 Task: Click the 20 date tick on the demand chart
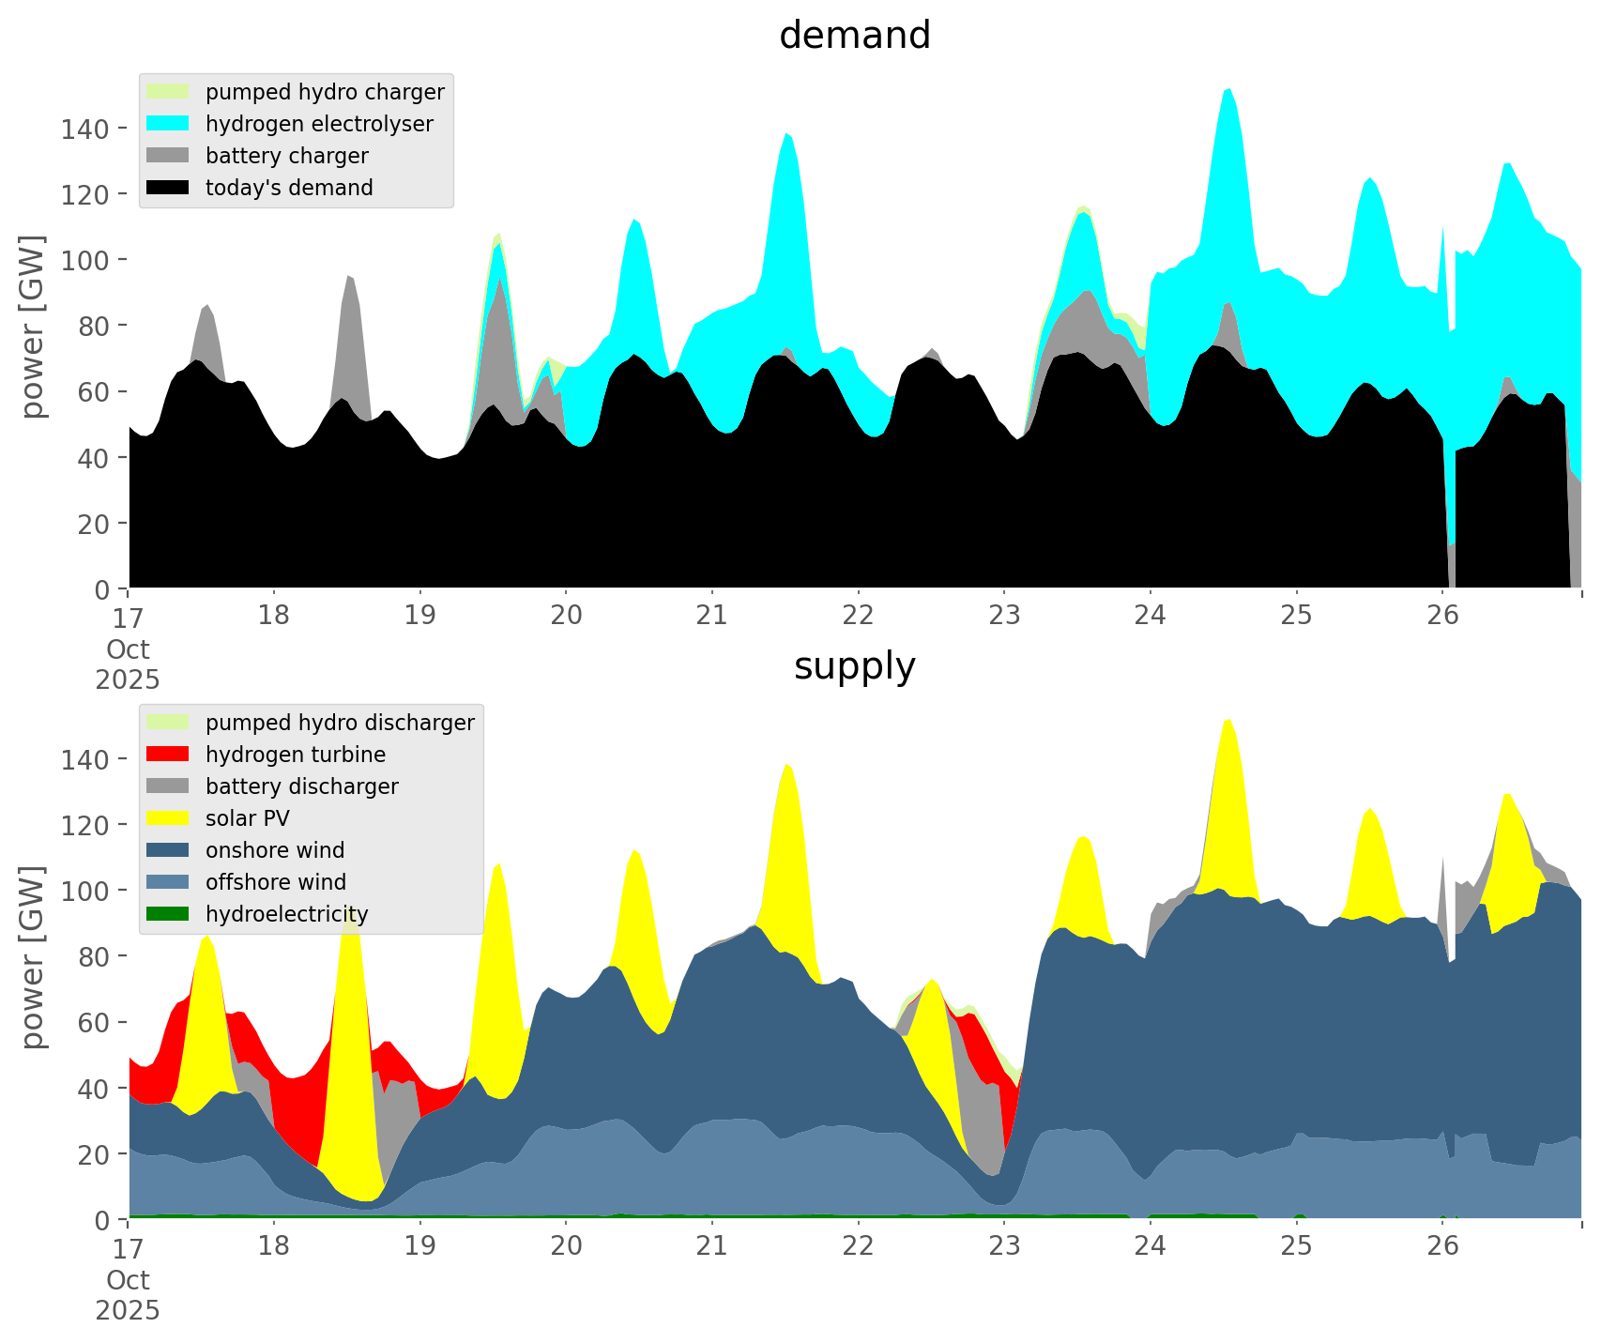coord(566,616)
